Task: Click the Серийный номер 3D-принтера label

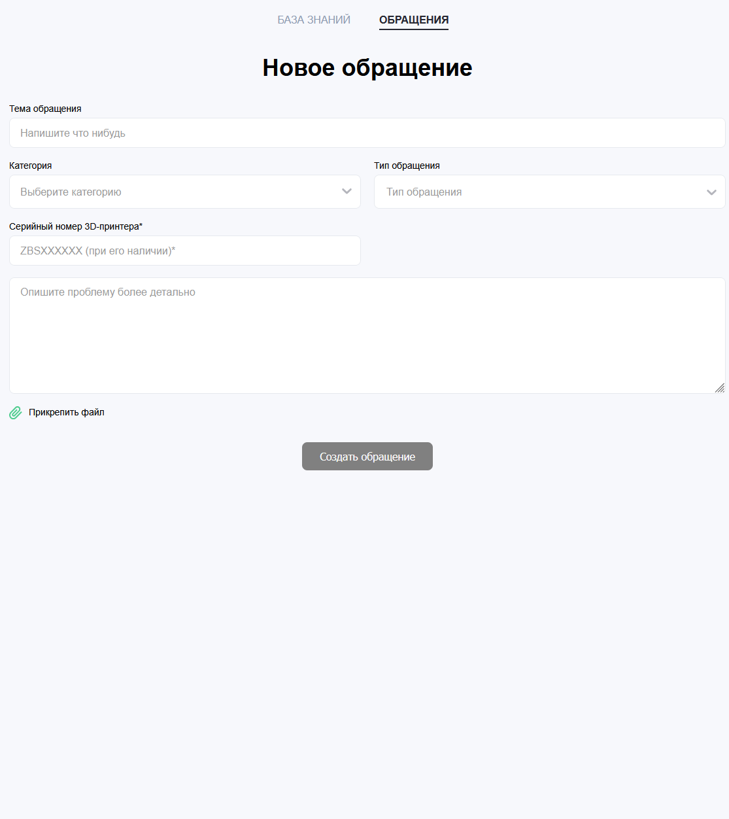Action: pos(73,226)
